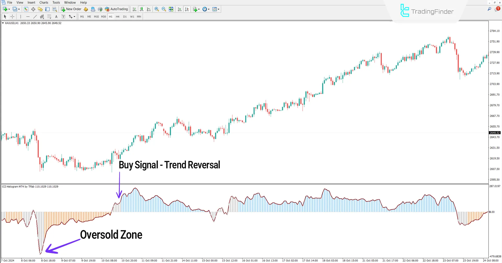The width and height of the screenshot is (502, 263).
Task: Open the Navigator folder-star icon
Action: pyautogui.click(x=40, y=9)
